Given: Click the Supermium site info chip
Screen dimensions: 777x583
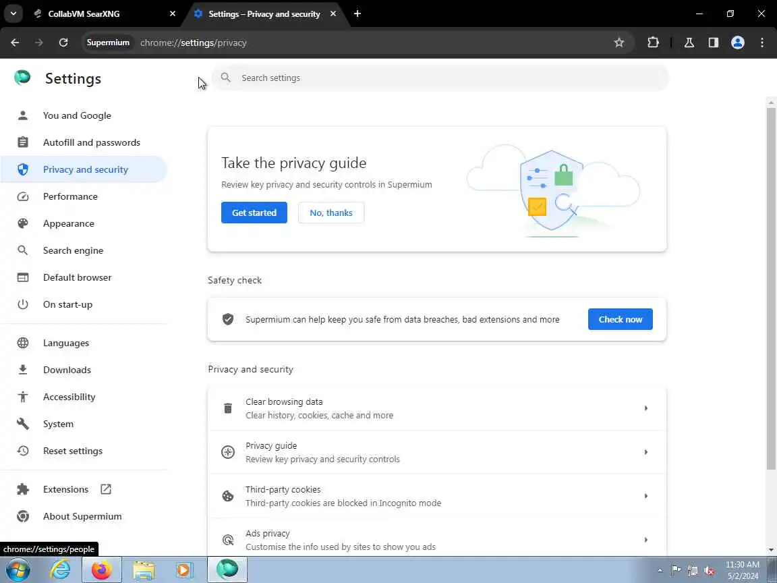Looking at the screenshot, I should click(108, 43).
